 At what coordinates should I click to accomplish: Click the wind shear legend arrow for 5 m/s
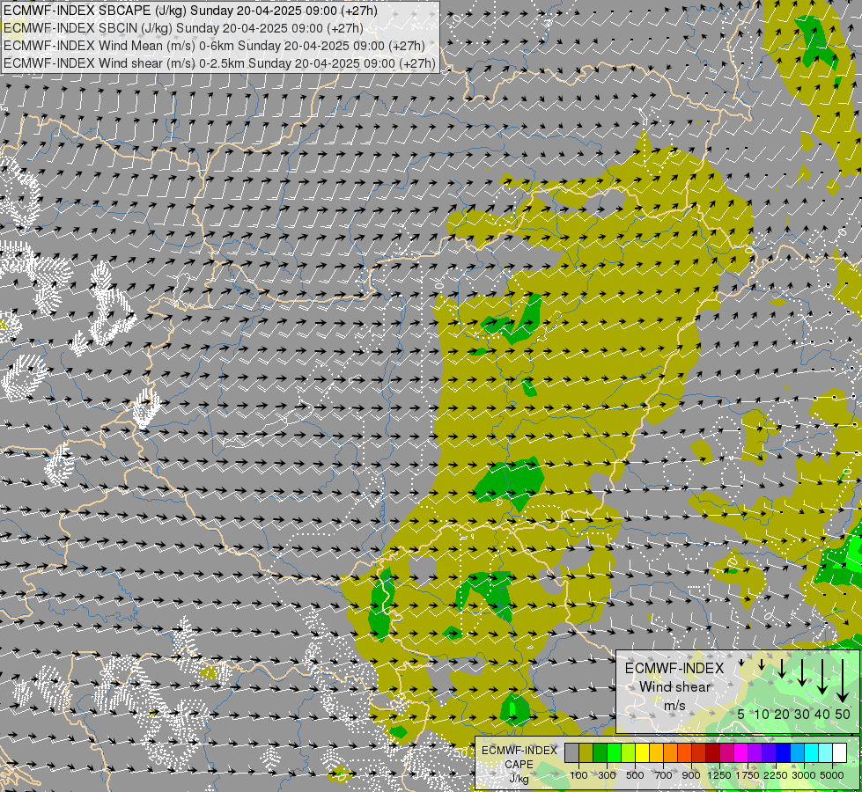tap(741, 663)
